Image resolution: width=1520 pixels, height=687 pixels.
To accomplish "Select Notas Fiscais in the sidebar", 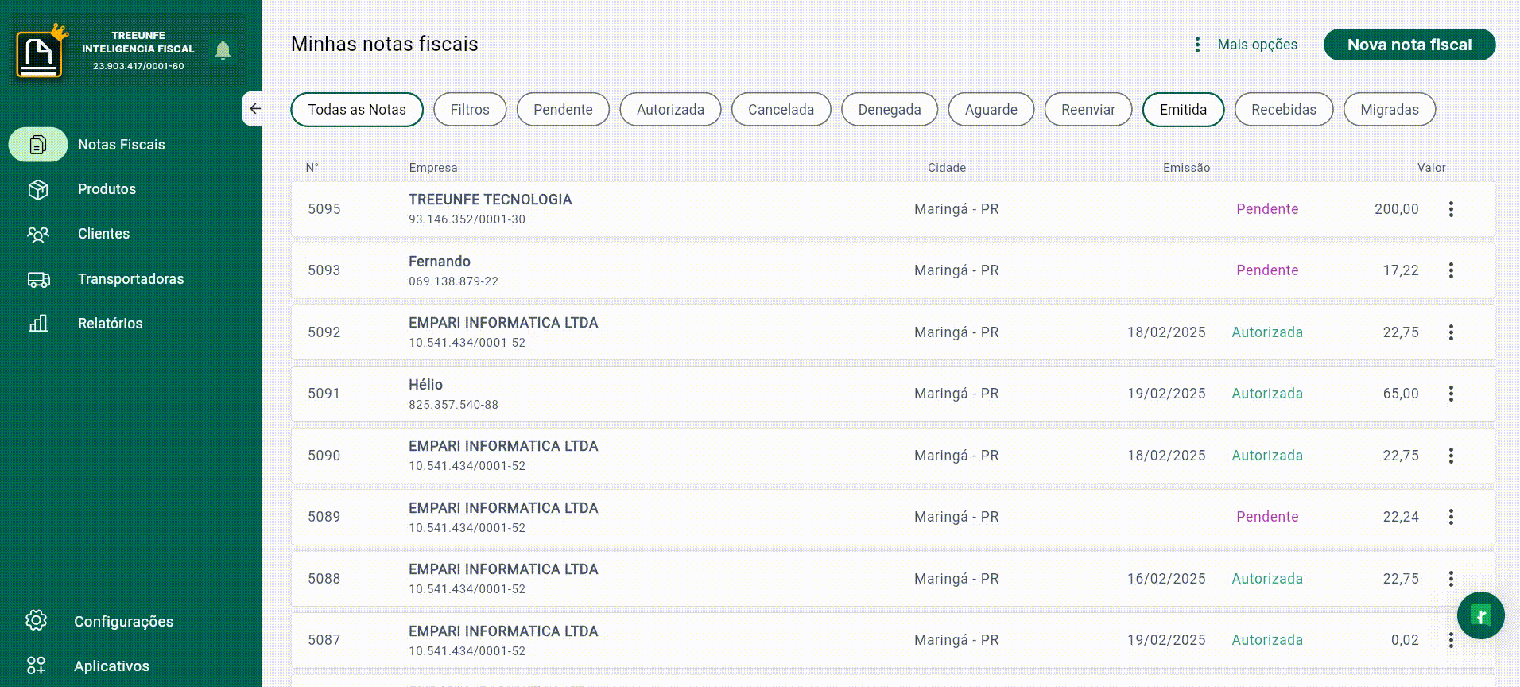I will coord(121,145).
